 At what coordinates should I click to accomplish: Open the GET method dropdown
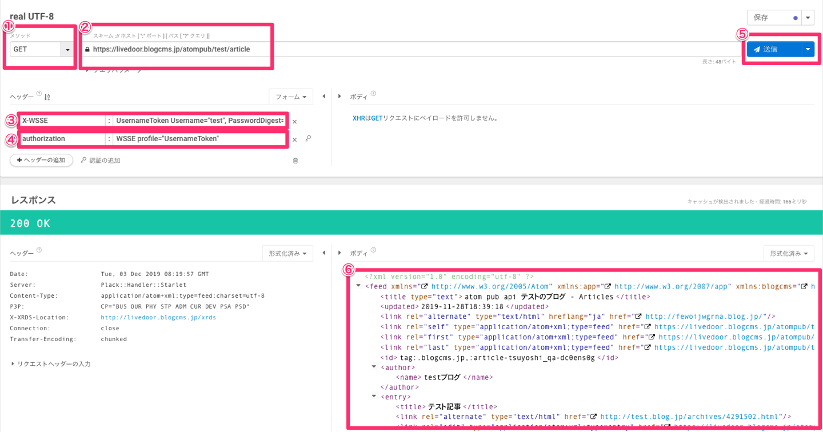67,49
